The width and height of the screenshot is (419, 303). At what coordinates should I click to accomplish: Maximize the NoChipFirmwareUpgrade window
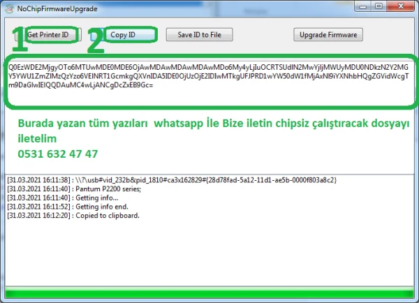pyautogui.click(x=381, y=6)
